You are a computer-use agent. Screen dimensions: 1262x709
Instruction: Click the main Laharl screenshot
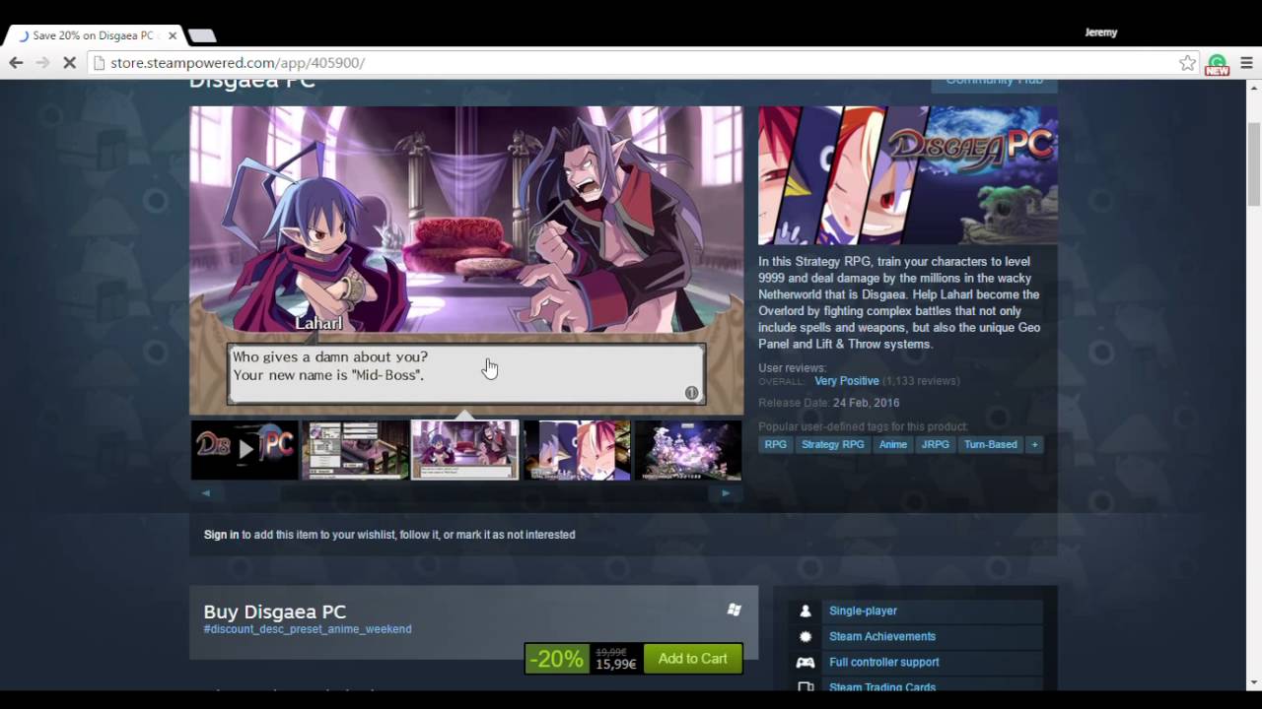pyautogui.click(x=466, y=260)
